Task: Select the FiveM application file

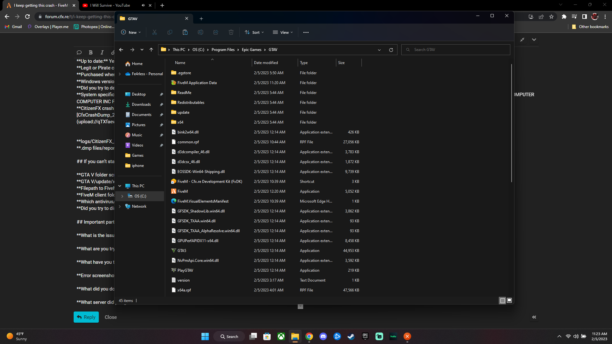Action: (182, 191)
